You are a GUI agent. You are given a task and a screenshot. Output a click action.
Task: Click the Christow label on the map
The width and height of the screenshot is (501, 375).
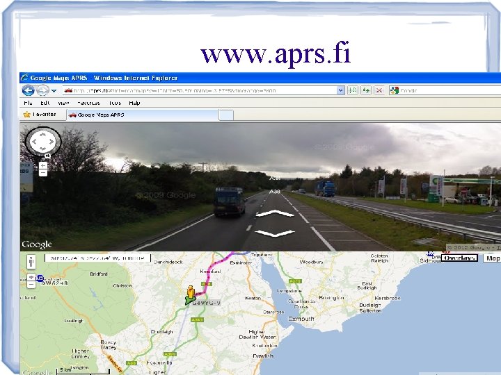(x=122, y=285)
